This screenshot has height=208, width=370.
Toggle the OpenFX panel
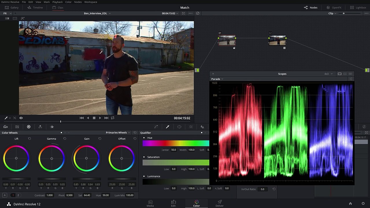[x=334, y=8]
